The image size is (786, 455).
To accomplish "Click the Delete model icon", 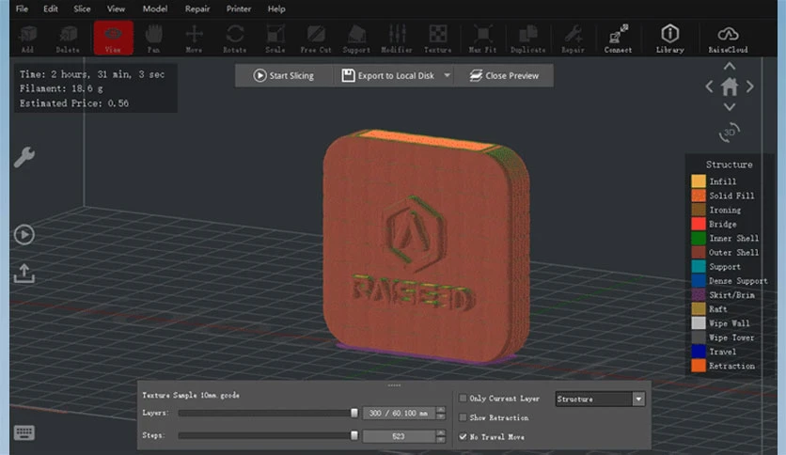I will pyautogui.click(x=68, y=39).
